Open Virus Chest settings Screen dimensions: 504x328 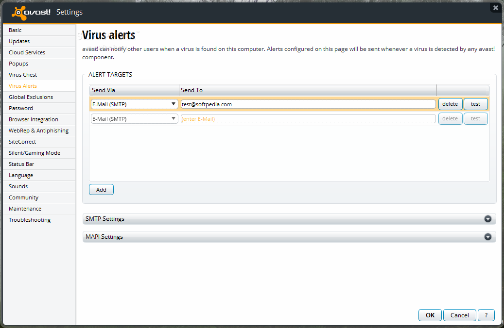pyautogui.click(x=39, y=75)
